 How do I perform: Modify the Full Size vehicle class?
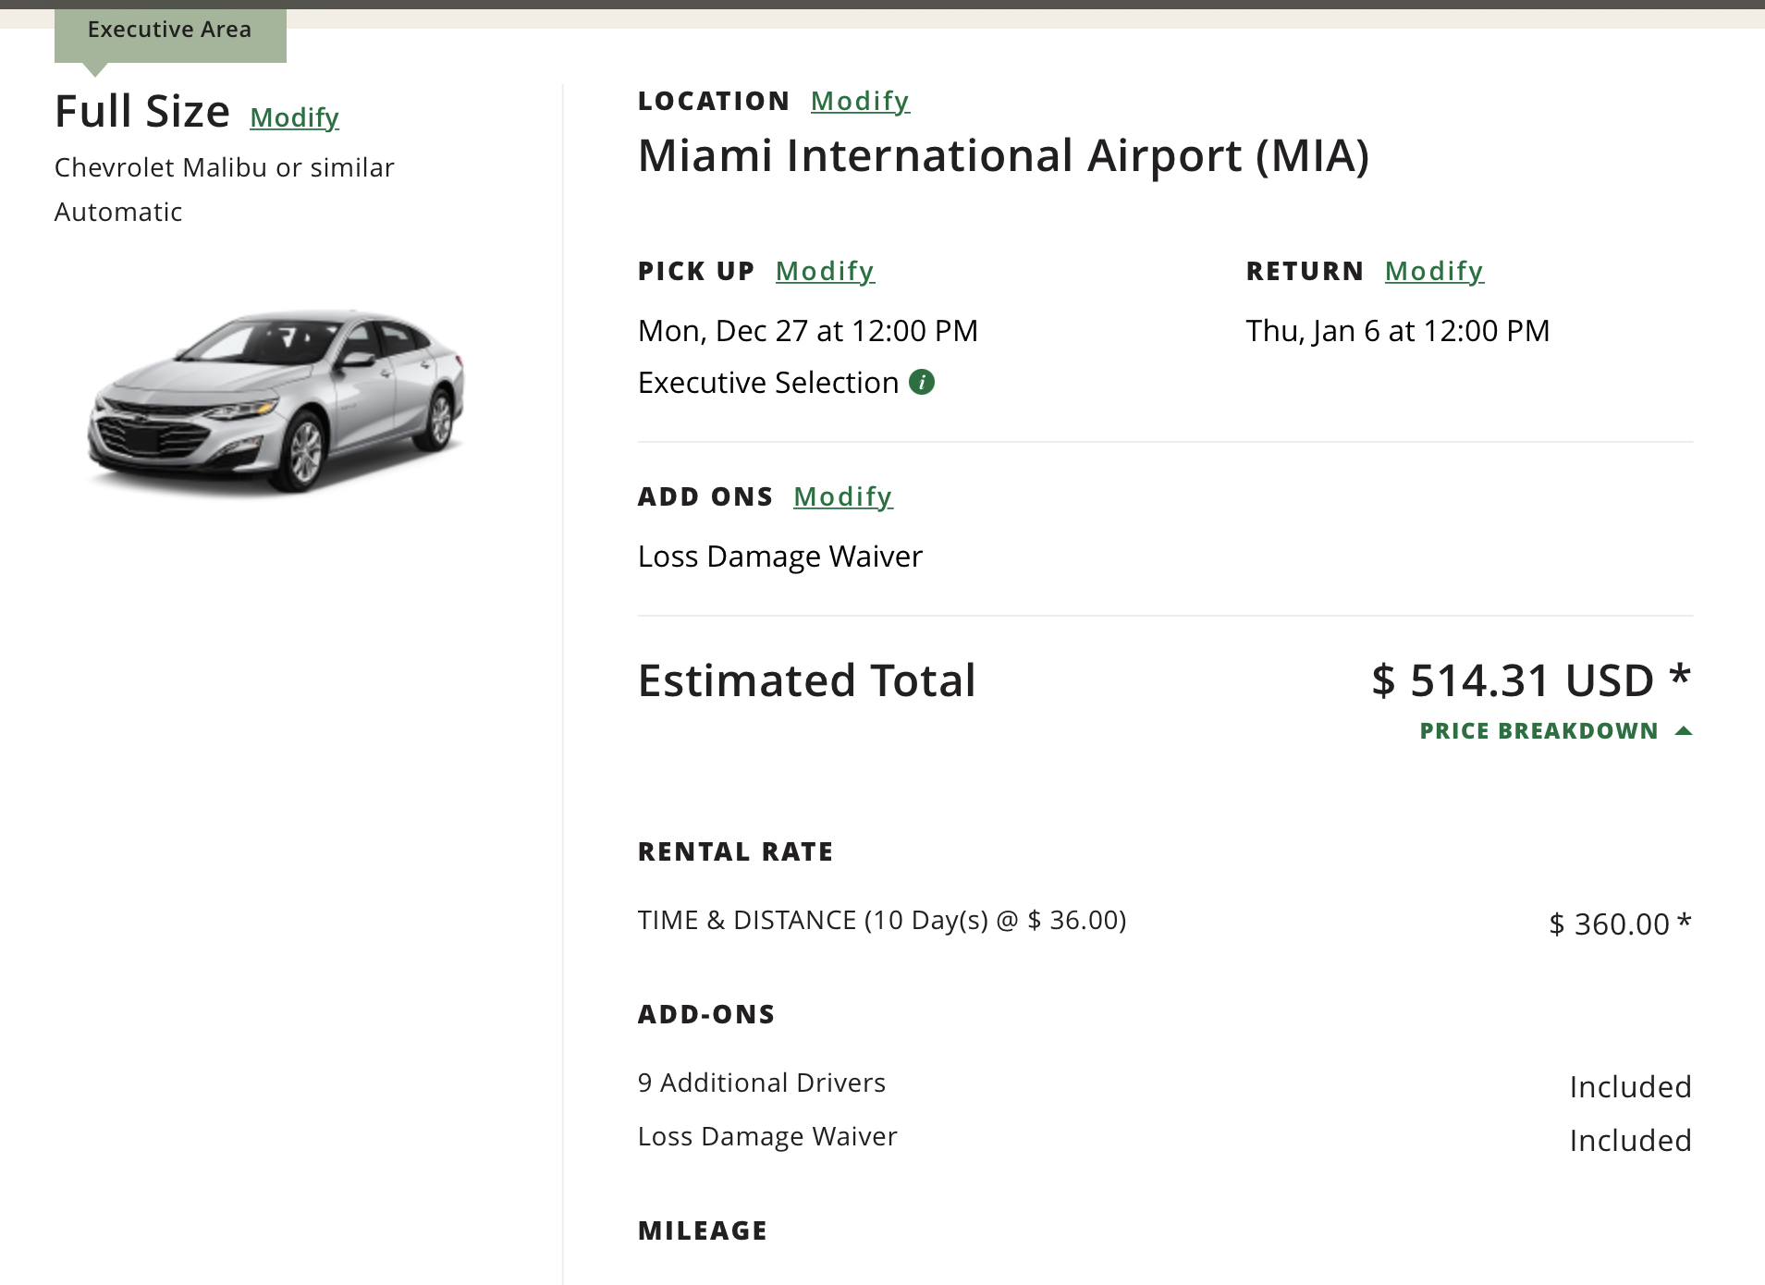[x=294, y=117]
